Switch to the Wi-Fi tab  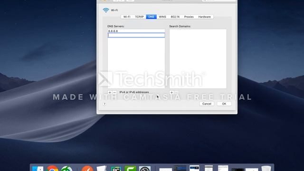coord(127,17)
